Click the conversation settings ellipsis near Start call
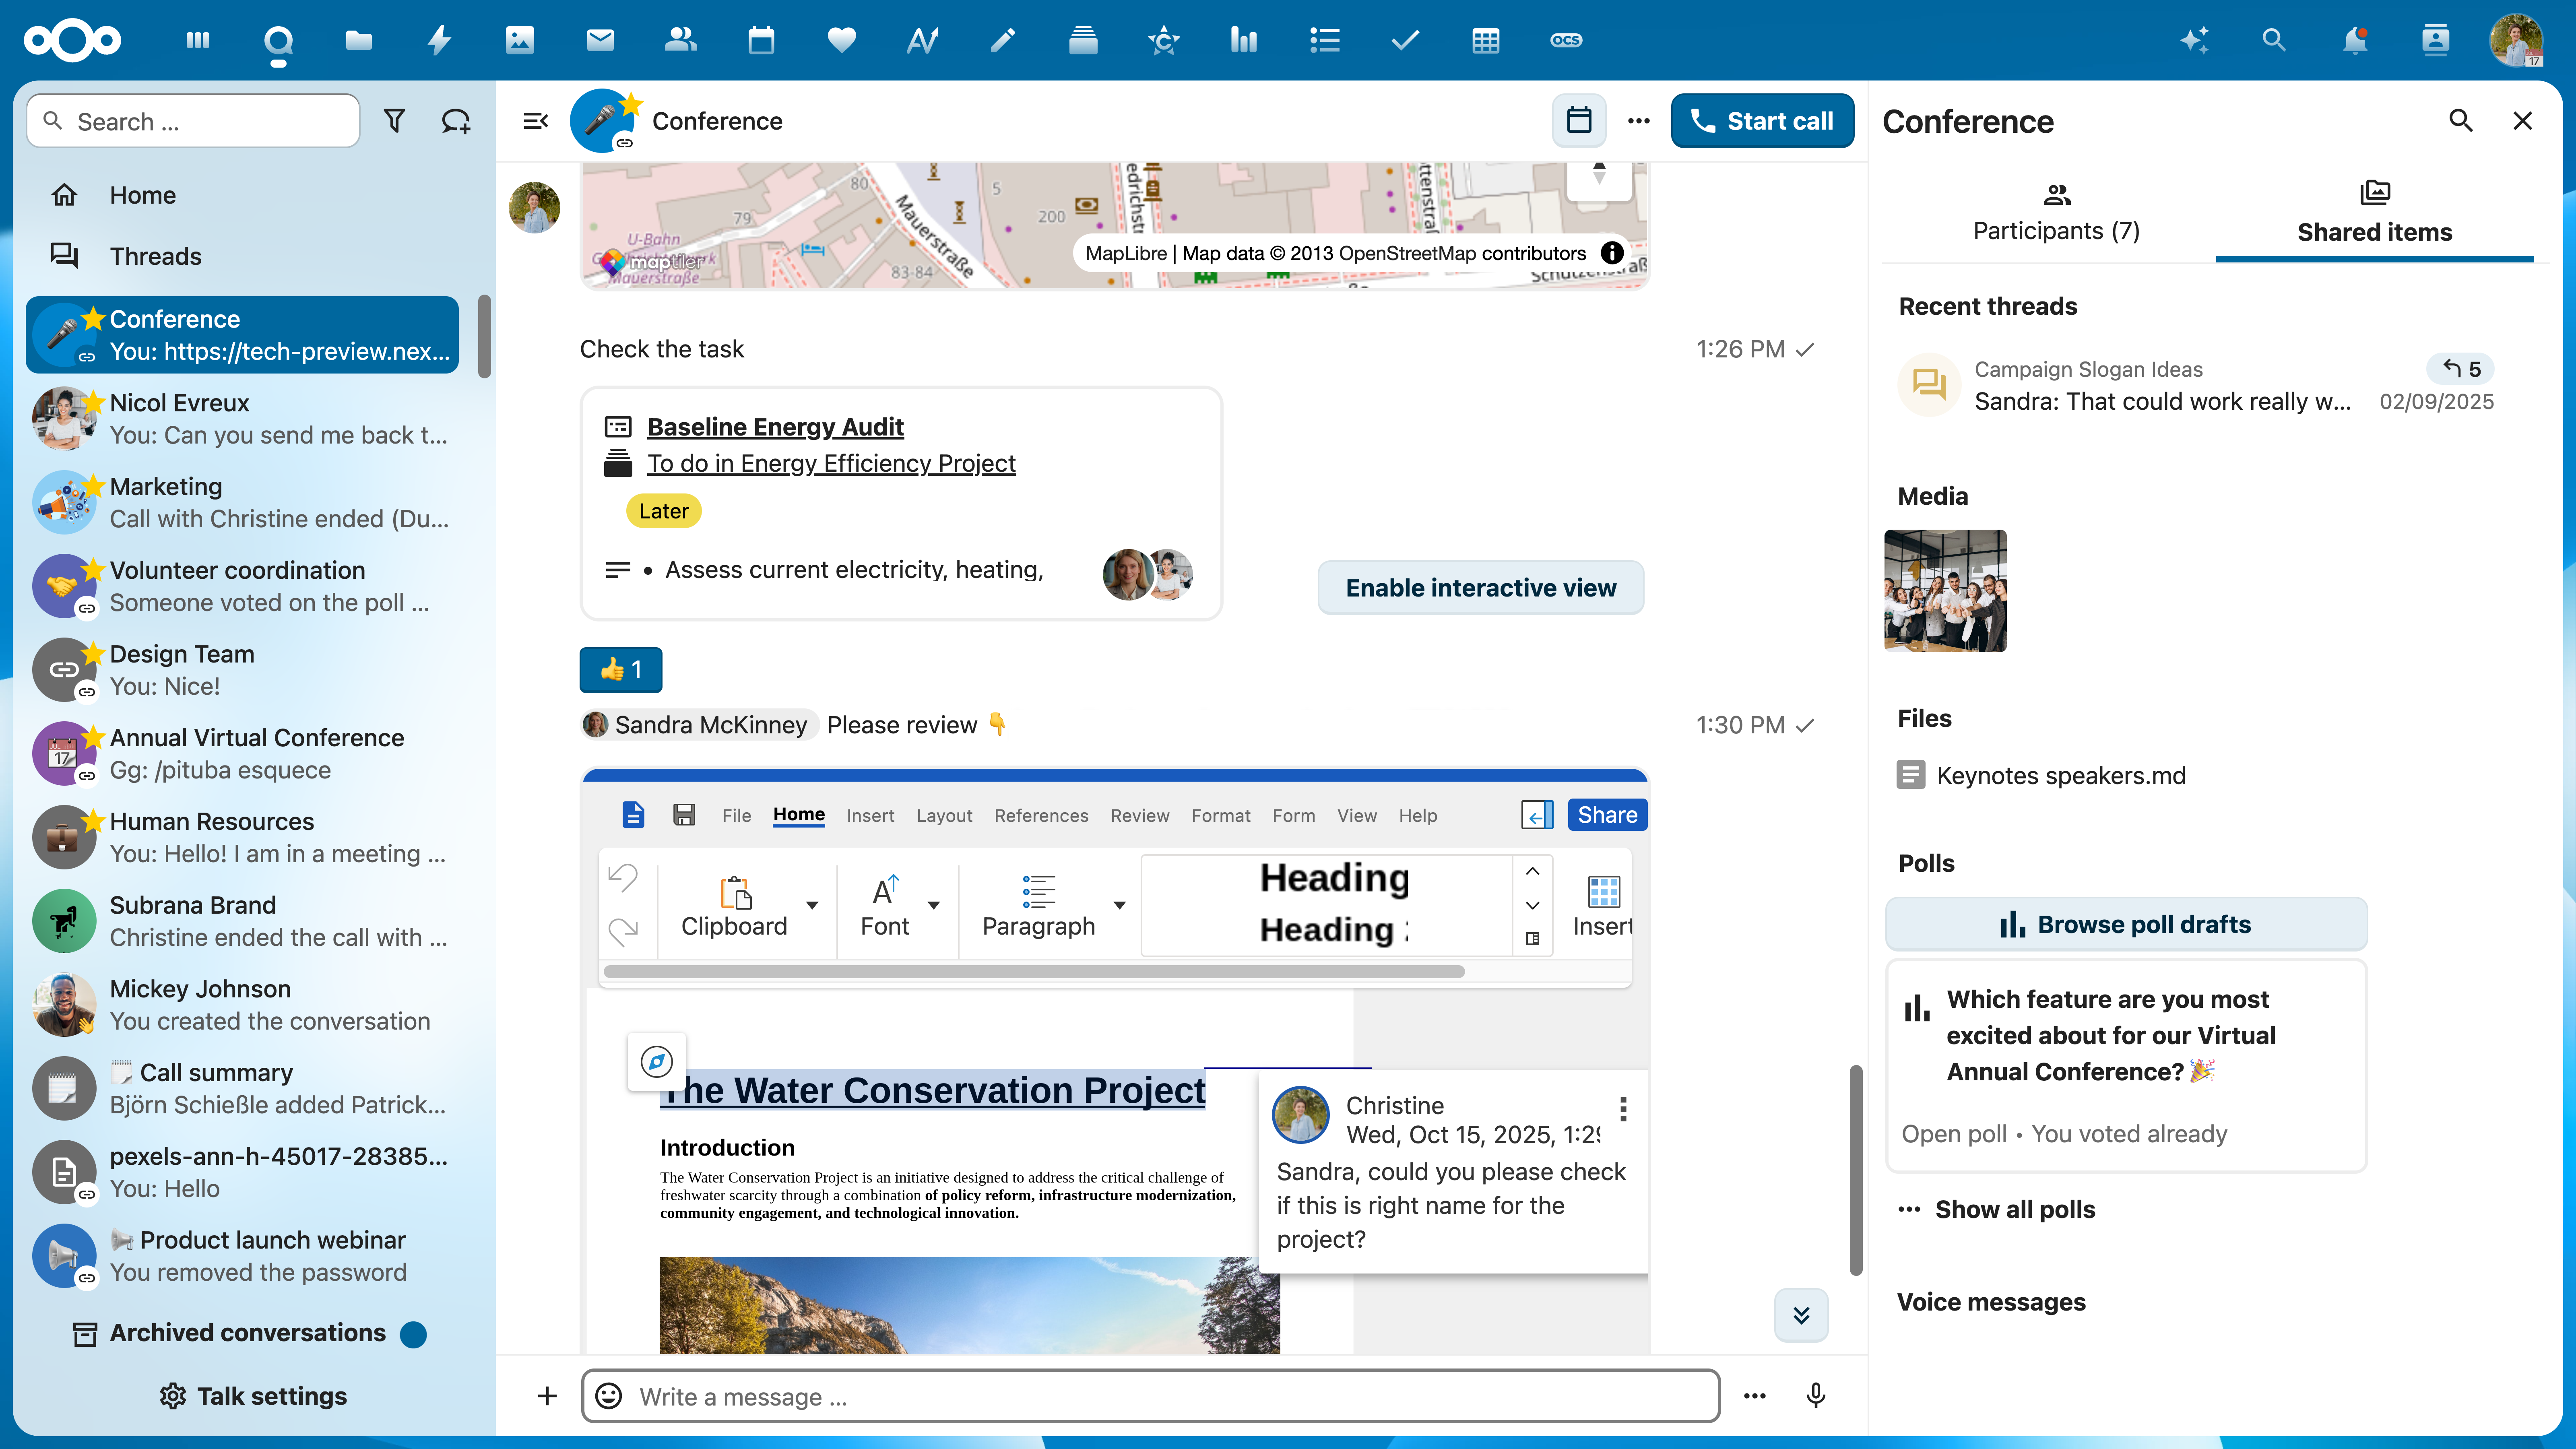 point(1638,120)
